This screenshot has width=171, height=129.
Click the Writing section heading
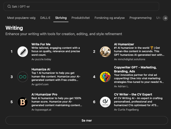coord(14,28)
